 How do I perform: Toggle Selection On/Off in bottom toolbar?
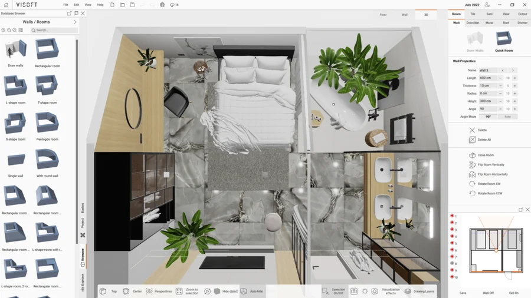point(325,292)
